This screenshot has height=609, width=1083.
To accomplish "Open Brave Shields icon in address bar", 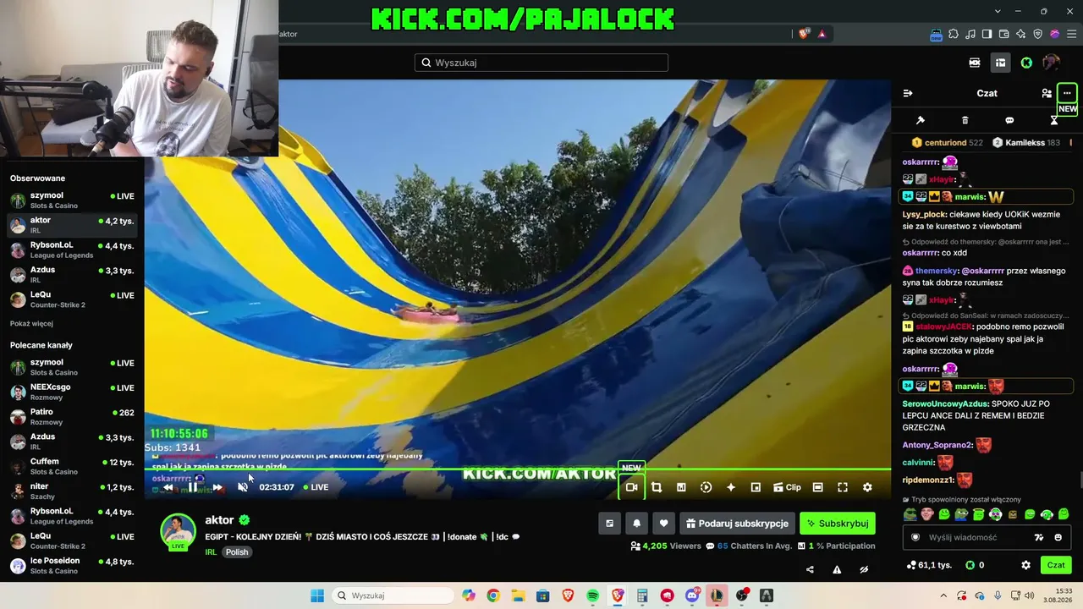I will pos(804,34).
